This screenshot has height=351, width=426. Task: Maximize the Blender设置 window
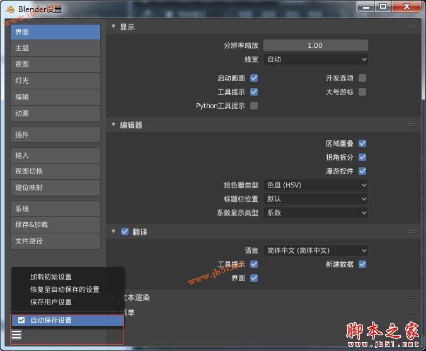[383, 6]
